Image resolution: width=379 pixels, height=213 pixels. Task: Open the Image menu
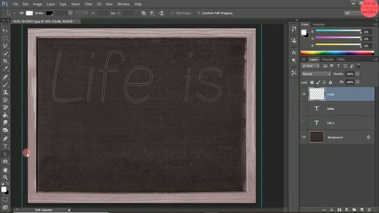[37, 4]
